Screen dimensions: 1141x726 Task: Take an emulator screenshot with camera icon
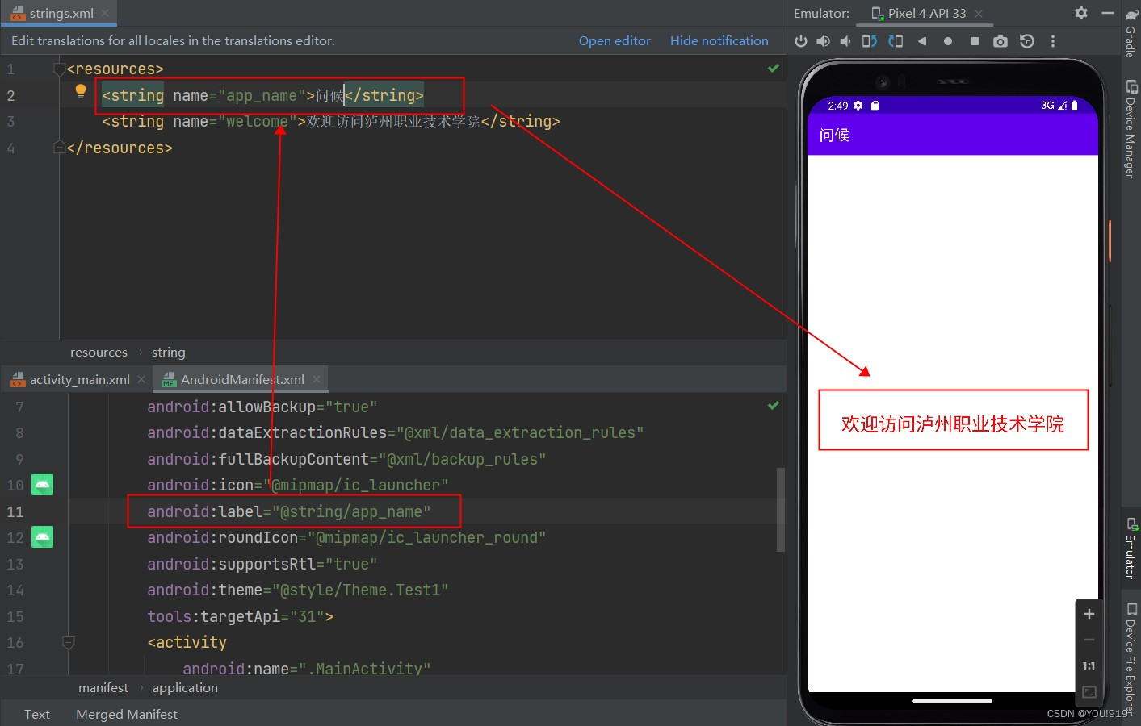point(1000,41)
